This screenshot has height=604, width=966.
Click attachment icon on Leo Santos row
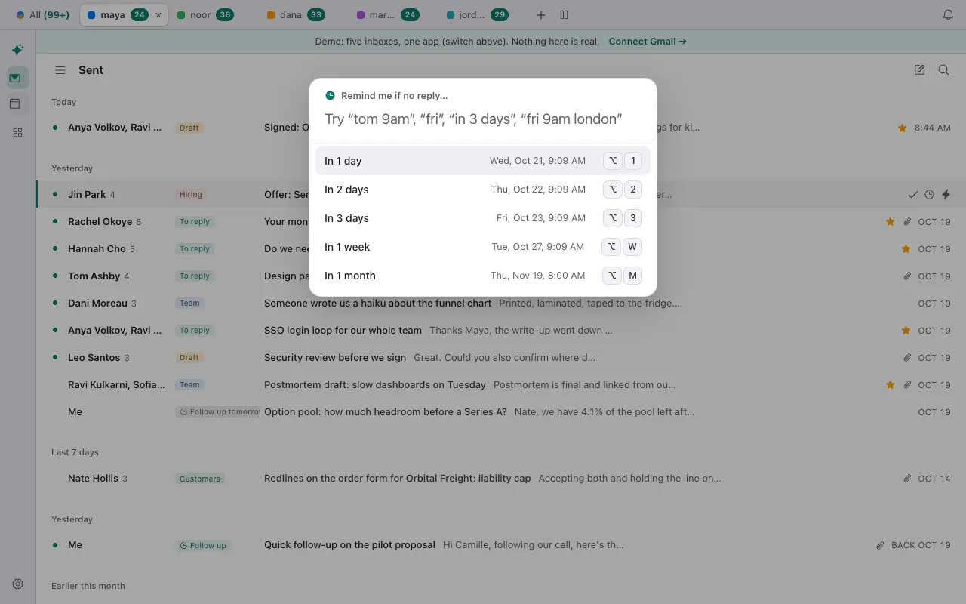907,358
